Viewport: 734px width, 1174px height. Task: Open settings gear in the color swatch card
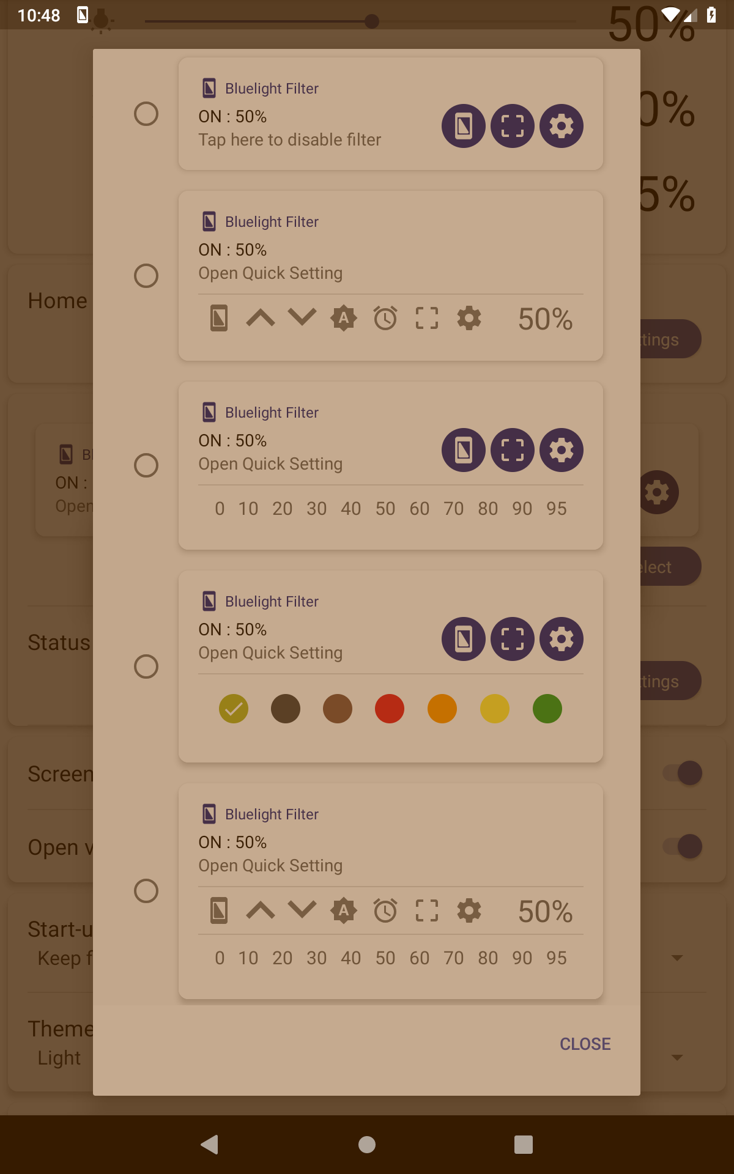pyautogui.click(x=562, y=639)
